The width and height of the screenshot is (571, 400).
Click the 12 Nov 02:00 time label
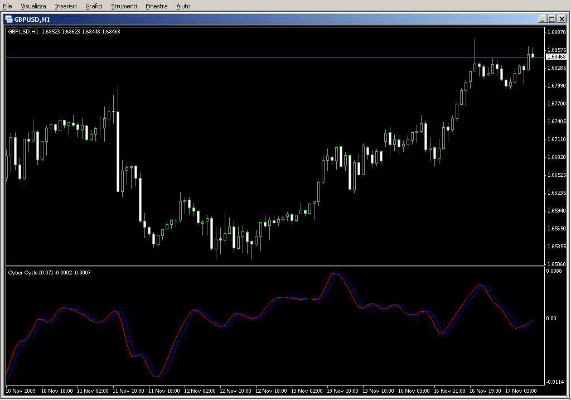(200, 391)
